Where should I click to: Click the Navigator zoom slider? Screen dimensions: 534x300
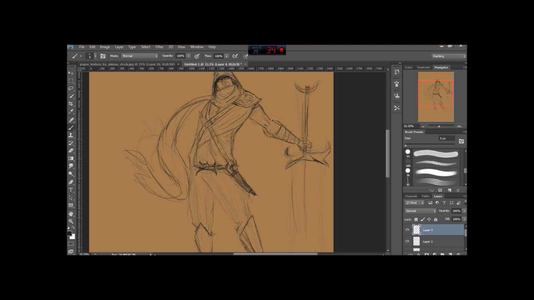pyautogui.click(x=439, y=126)
